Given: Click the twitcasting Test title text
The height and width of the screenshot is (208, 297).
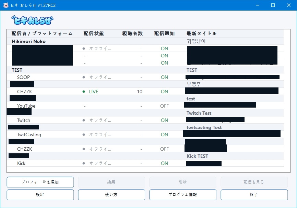Looking at the screenshot, I should [x=204, y=127].
